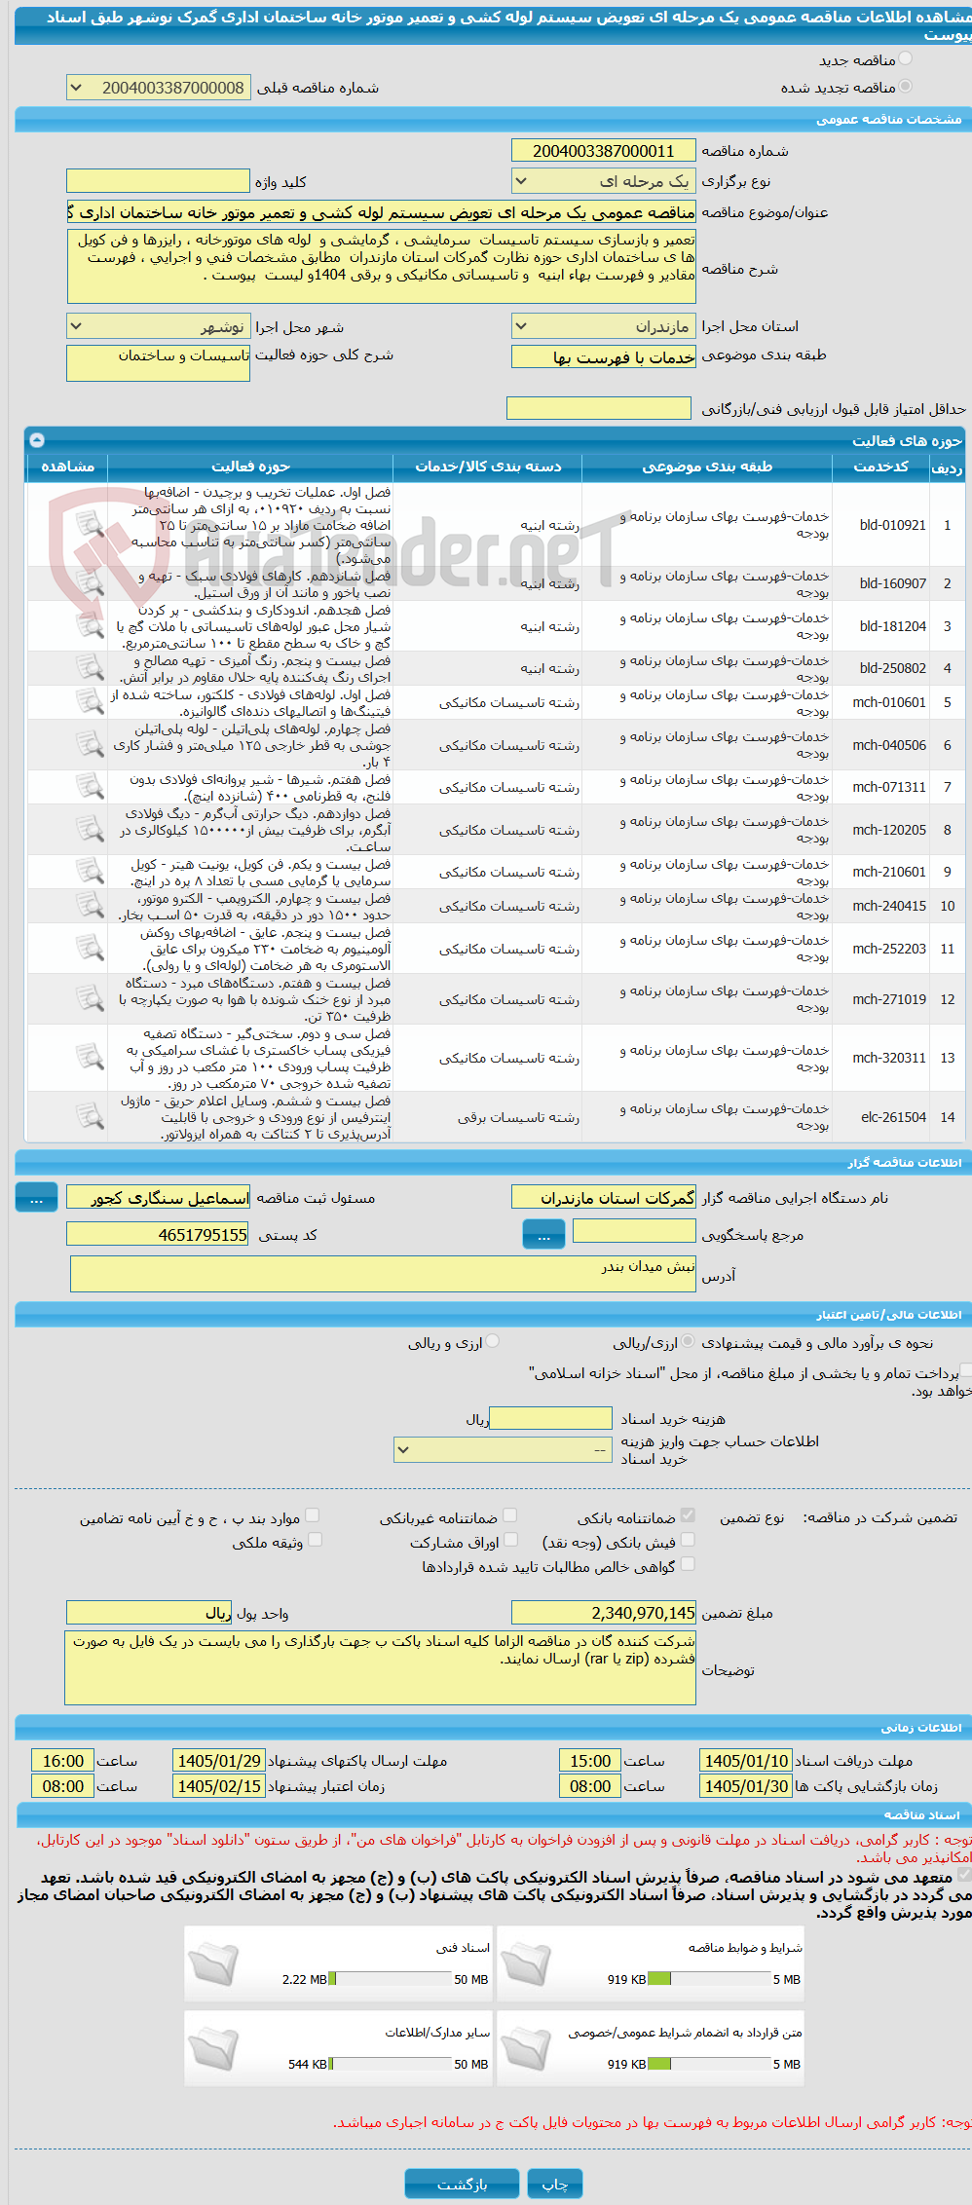Click ellipsis button beside مرجع پاسخگویی

pos(543,1234)
